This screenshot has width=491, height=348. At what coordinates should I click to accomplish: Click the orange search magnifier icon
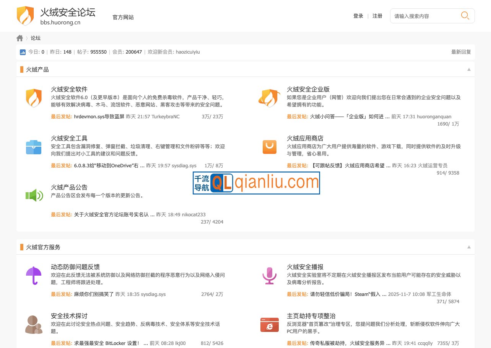coord(465,16)
